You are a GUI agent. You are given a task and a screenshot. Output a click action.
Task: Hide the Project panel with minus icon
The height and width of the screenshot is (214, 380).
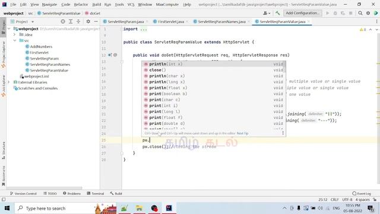click(96, 21)
